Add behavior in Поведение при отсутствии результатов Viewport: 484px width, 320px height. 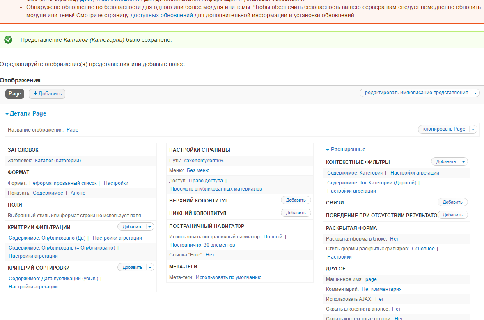pos(452,215)
